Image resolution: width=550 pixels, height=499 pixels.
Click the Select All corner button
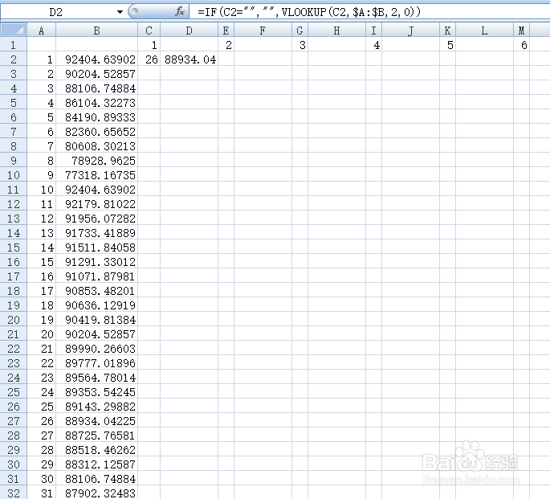tap(14, 31)
